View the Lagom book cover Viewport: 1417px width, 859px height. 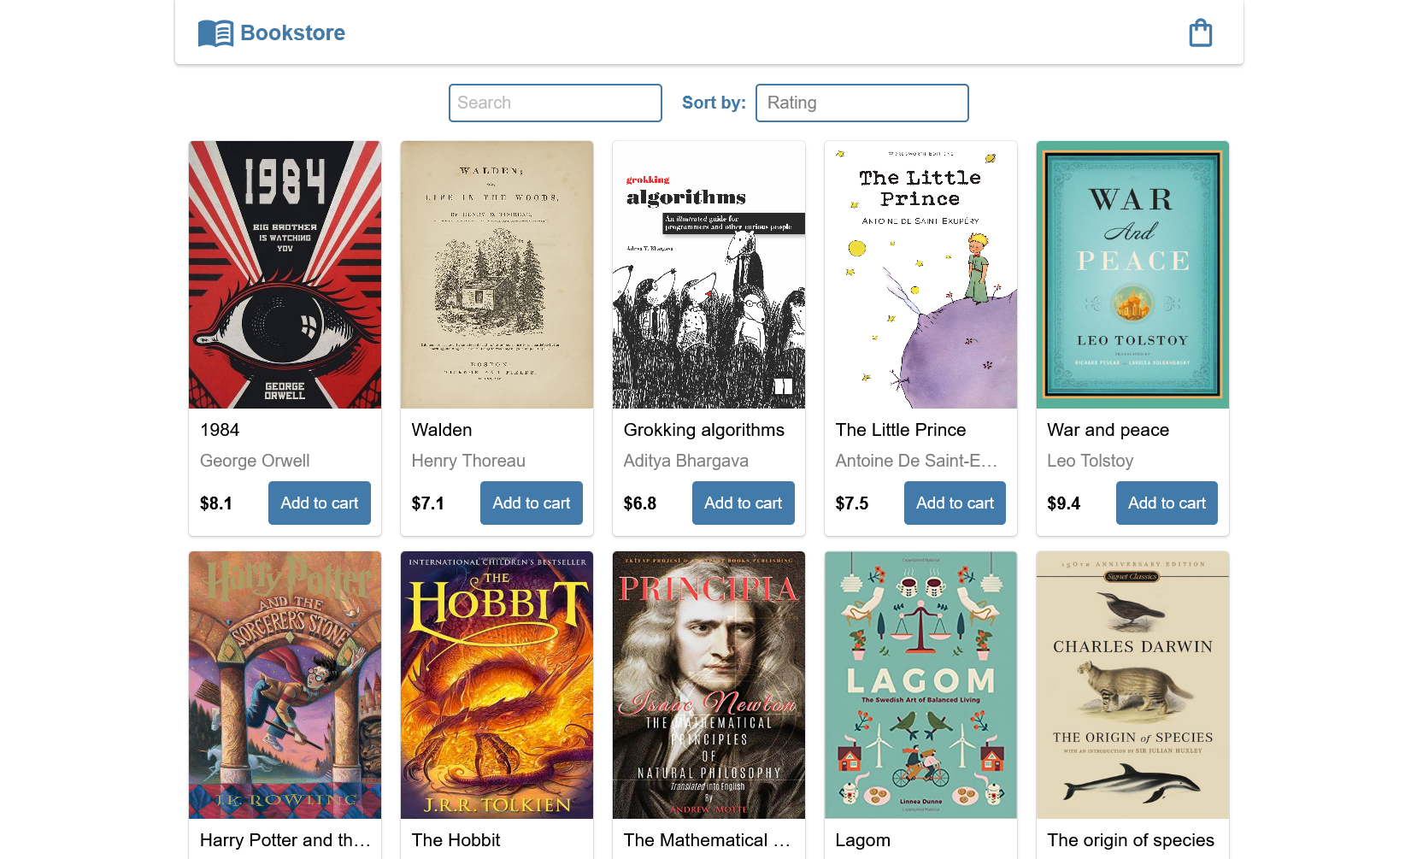click(921, 685)
